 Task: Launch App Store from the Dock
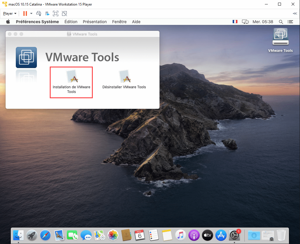221,235
